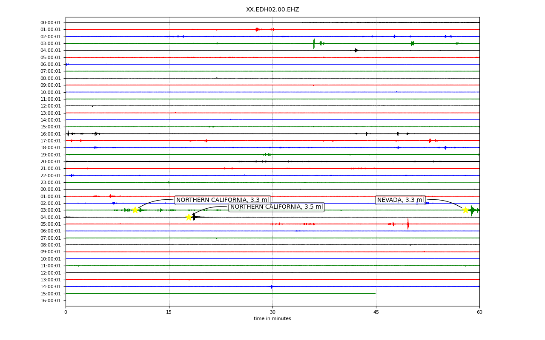The width and height of the screenshot is (545, 340).
Task: Click the large green spike on the first 03:00:01 trace
Action: click(314, 43)
